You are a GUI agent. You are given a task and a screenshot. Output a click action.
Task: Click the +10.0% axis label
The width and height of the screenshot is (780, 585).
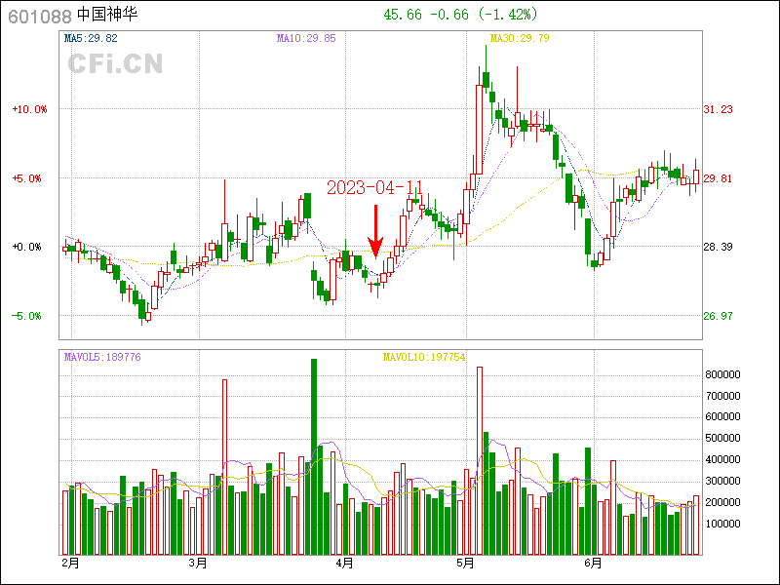30,109
